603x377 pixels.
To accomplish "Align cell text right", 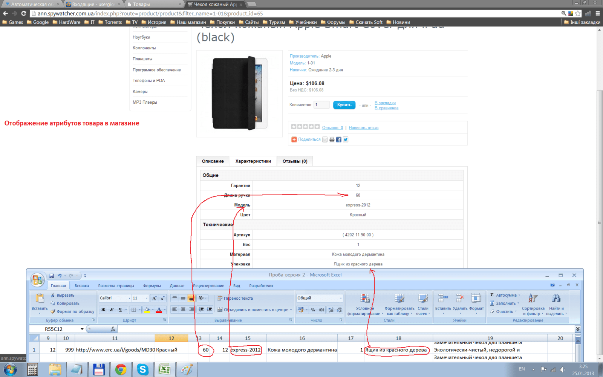I will (191, 310).
